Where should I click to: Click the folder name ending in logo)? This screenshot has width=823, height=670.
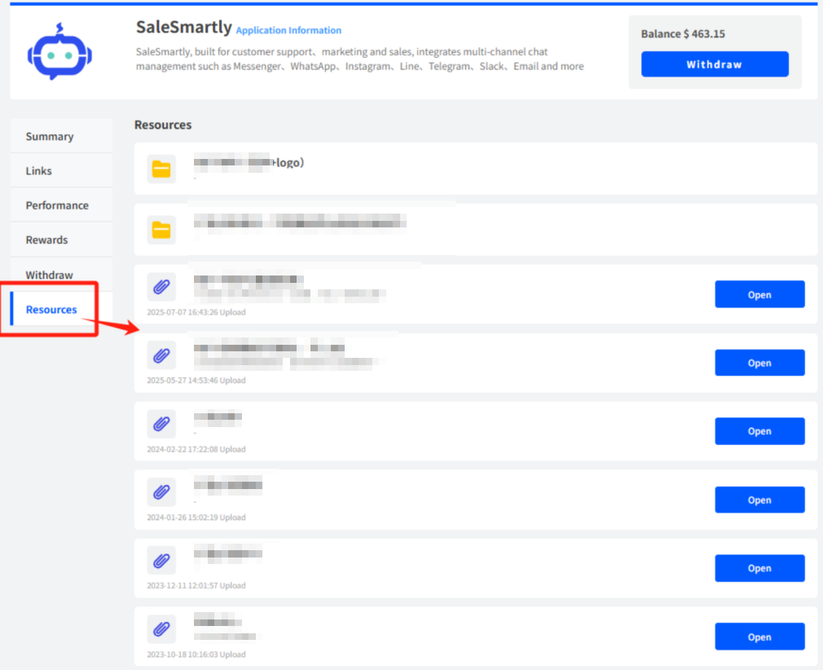coord(249,162)
